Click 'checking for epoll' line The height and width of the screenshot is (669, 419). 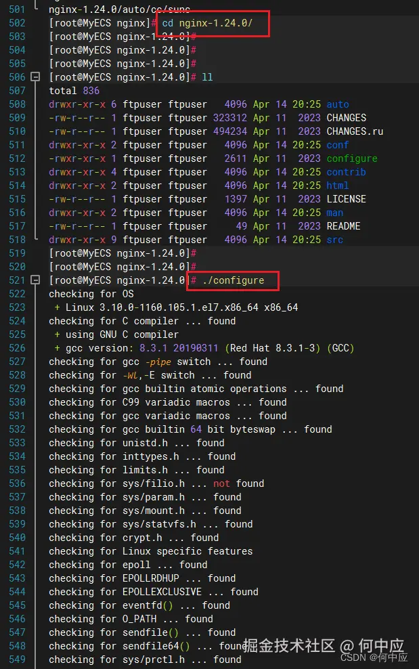[128, 565]
